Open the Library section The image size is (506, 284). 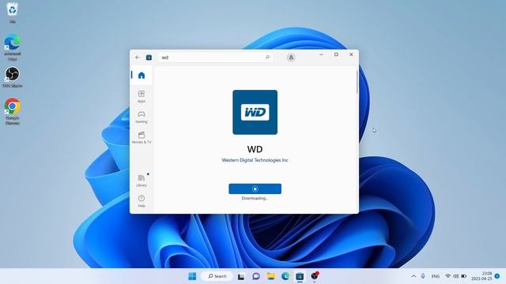(142, 181)
